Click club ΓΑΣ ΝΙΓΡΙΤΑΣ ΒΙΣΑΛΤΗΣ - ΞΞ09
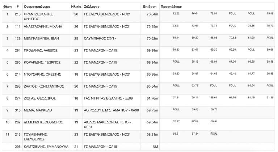Image resolution: width=278 pixels, height=152 pixels. (108, 98)
